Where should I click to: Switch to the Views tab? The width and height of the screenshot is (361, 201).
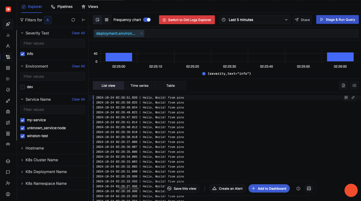click(90, 7)
